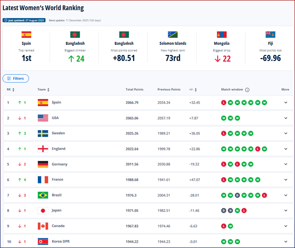This screenshot has width=295, height=248.
Task: Click the Sweden flag icon
Action: click(x=43, y=133)
